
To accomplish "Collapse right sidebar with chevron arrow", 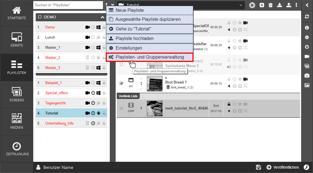I will [307, 5].
